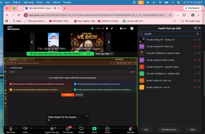Expand Xem tùy chọn view options dropdown

tap(104, 54)
